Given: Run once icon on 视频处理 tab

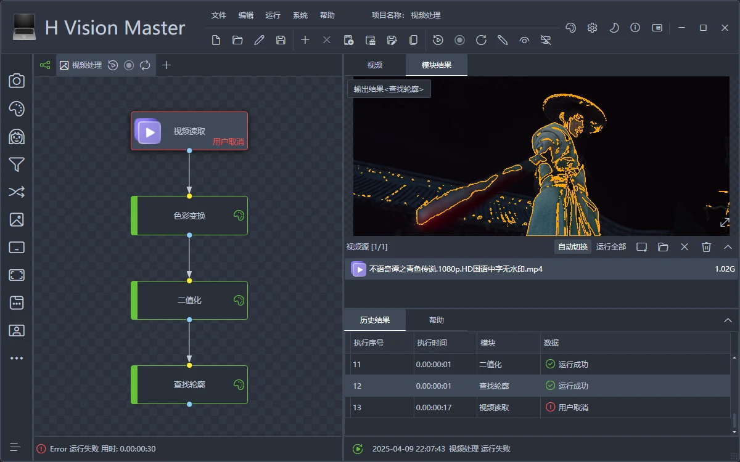Looking at the screenshot, I should (113, 65).
